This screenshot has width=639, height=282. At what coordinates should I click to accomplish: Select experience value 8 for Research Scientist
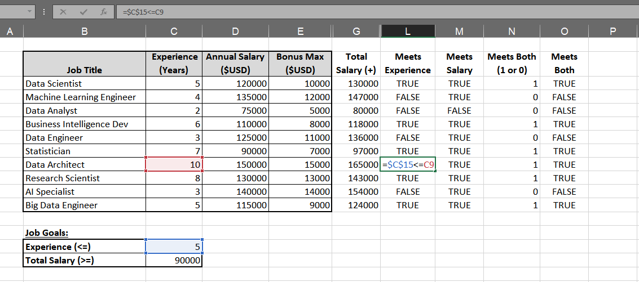pyautogui.click(x=174, y=178)
